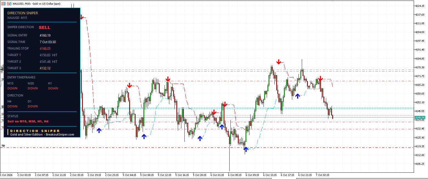The height and width of the screenshot is (179, 428).
Task: Click the signal entry value 4160.19
Action: (45, 35)
